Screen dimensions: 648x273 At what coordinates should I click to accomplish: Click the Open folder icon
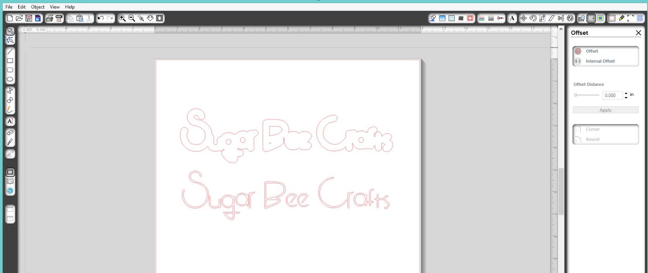(x=19, y=18)
